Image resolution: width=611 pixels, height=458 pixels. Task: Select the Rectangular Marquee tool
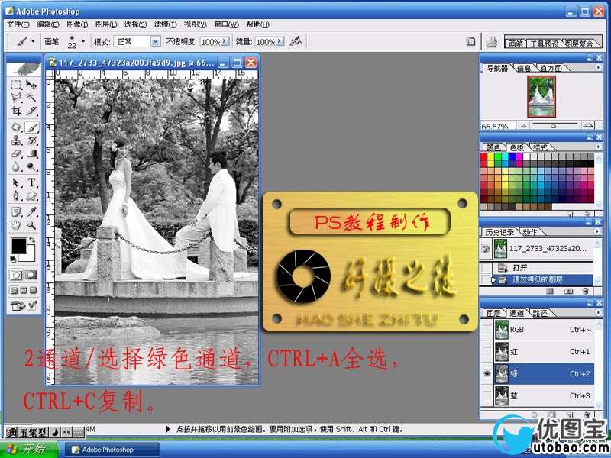[x=16, y=85]
